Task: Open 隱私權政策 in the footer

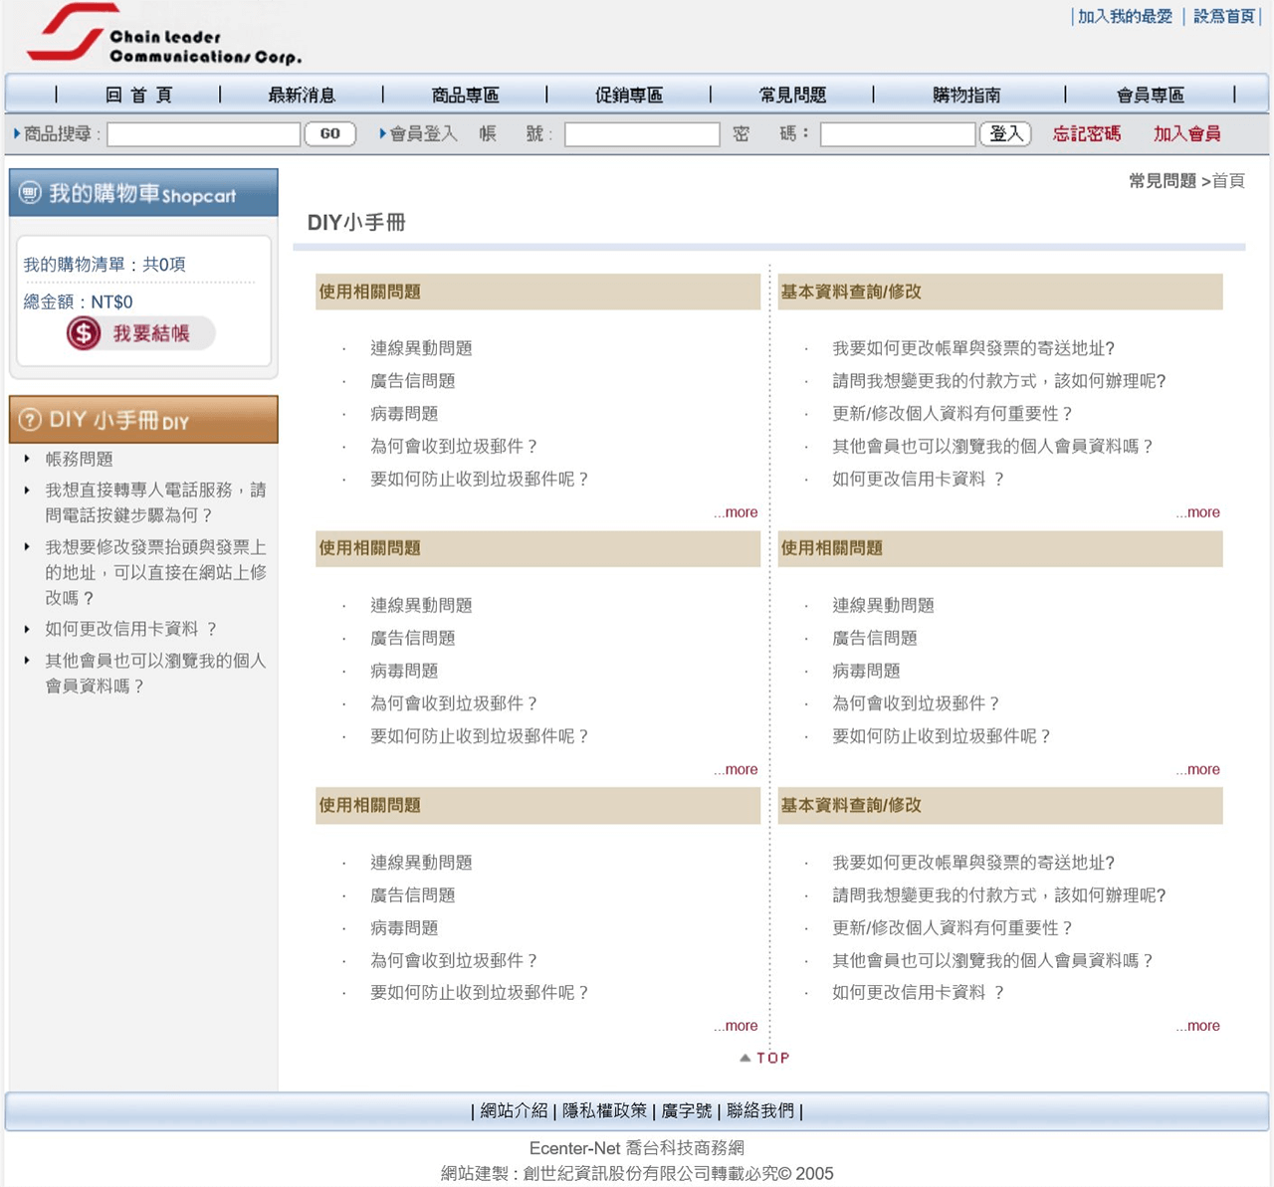Action: tap(604, 1110)
